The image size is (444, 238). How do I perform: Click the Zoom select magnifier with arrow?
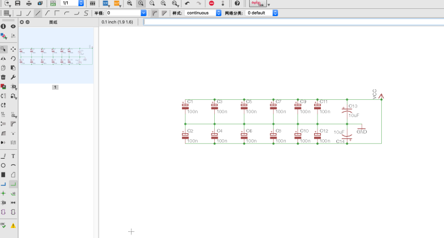(x=175, y=3)
